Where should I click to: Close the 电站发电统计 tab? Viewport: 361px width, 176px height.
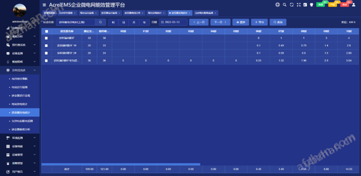coord(164,13)
